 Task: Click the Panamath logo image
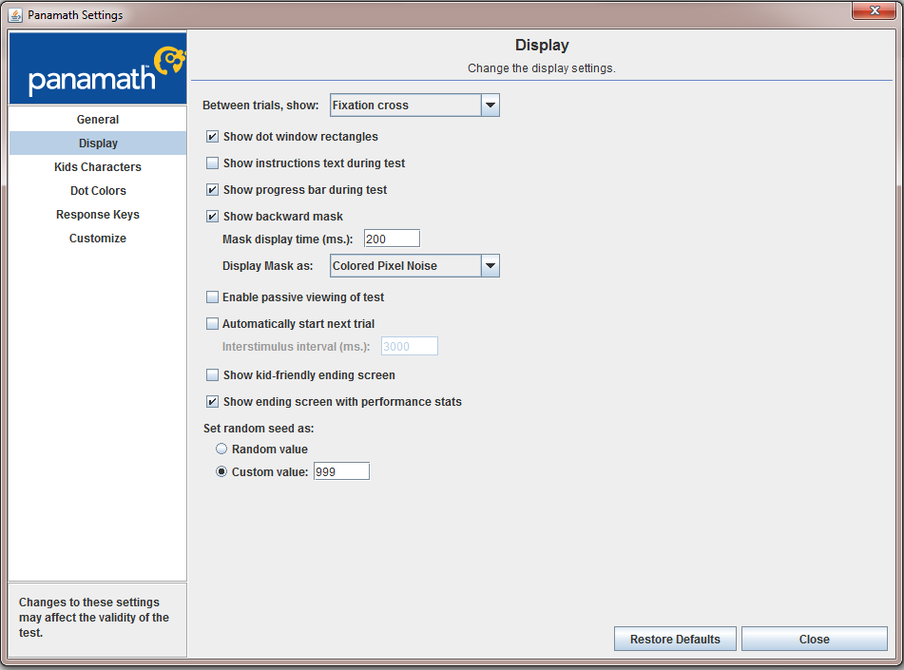click(98, 68)
